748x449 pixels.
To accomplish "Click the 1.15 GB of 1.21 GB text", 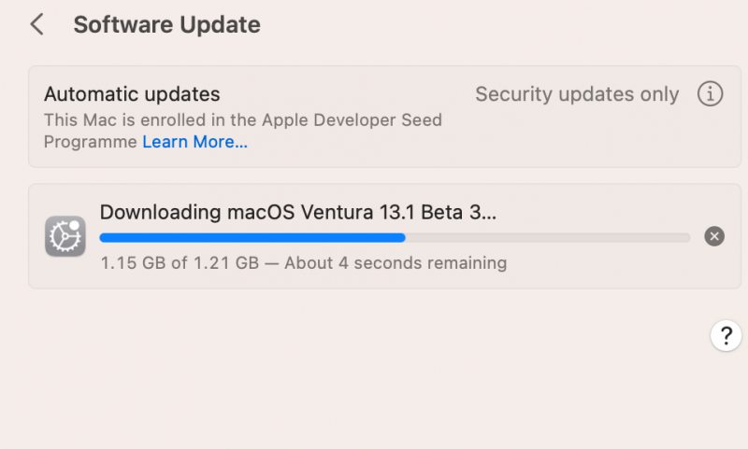I will [180, 263].
